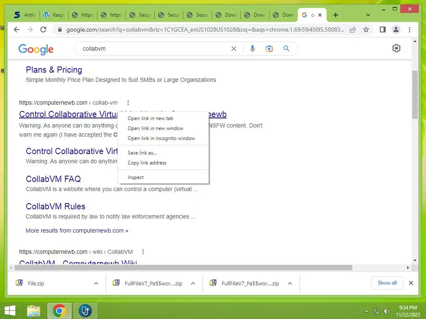Click scrollbar down arrow
The width and height of the screenshot is (426, 319).
[415, 260]
